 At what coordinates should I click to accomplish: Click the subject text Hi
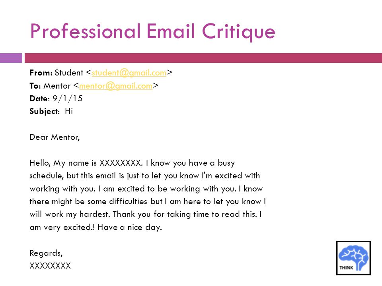coord(69,111)
